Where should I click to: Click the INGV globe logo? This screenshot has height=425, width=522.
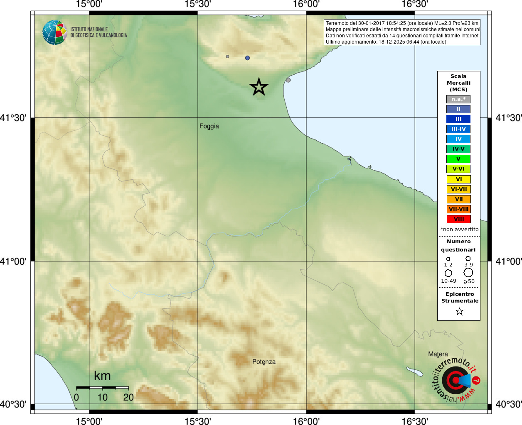coord(55,32)
